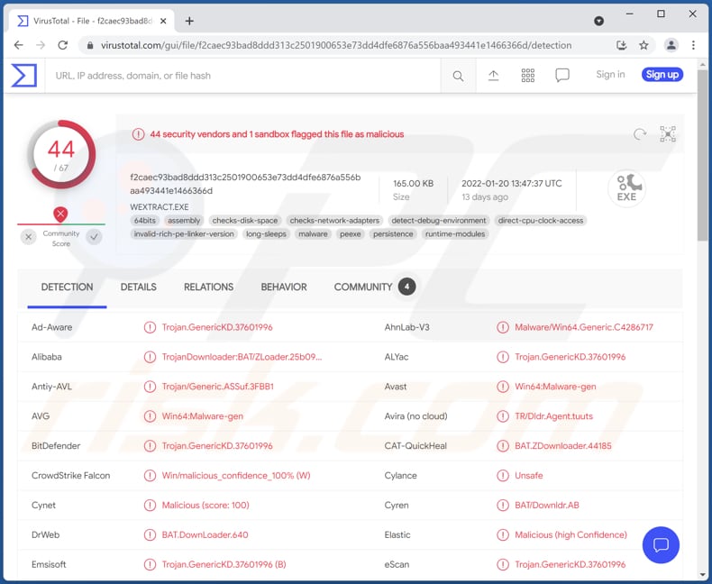The width and height of the screenshot is (712, 584).
Task: Click the Sign up button
Action: tap(662, 75)
